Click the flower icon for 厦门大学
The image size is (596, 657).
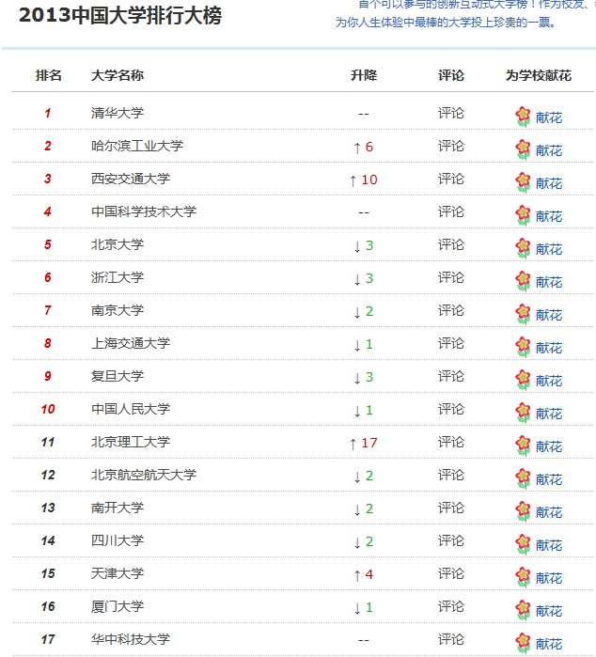pyautogui.click(x=523, y=610)
